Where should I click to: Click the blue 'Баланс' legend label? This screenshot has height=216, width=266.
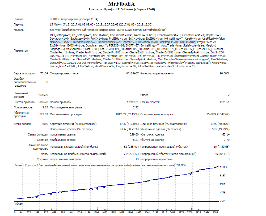19,165
